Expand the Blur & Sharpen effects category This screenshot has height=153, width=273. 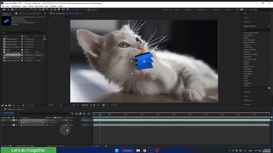[244, 40]
